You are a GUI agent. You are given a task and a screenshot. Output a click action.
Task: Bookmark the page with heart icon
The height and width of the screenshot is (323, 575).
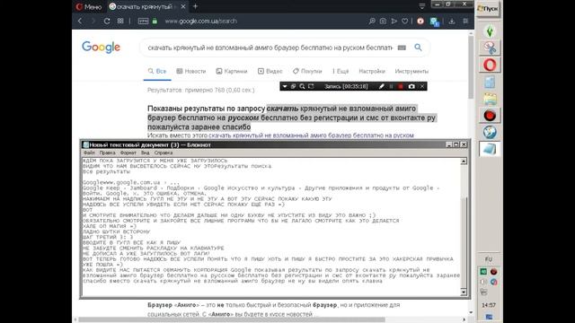pyautogui.click(x=405, y=22)
